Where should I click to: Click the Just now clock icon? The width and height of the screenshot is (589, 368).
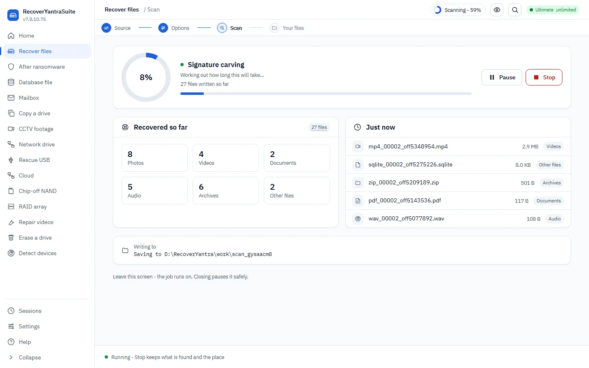click(x=357, y=127)
